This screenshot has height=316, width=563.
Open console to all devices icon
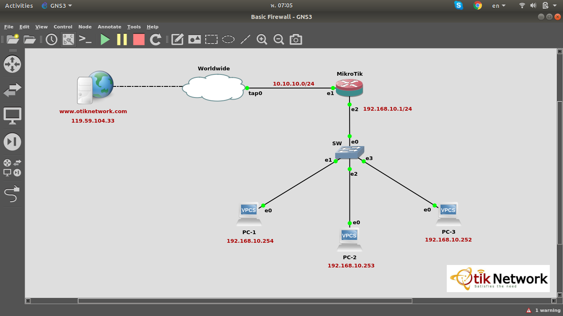tap(85, 39)
